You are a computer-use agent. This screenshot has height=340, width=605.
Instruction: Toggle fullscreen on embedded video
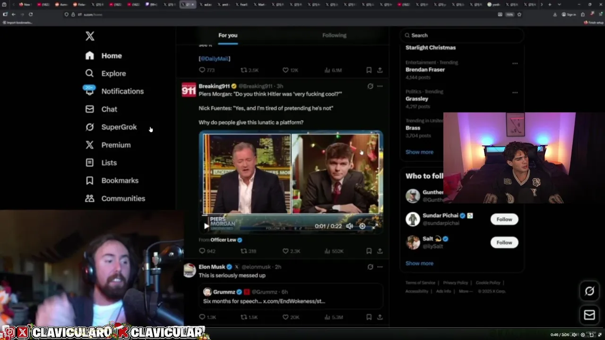(375, 226)
